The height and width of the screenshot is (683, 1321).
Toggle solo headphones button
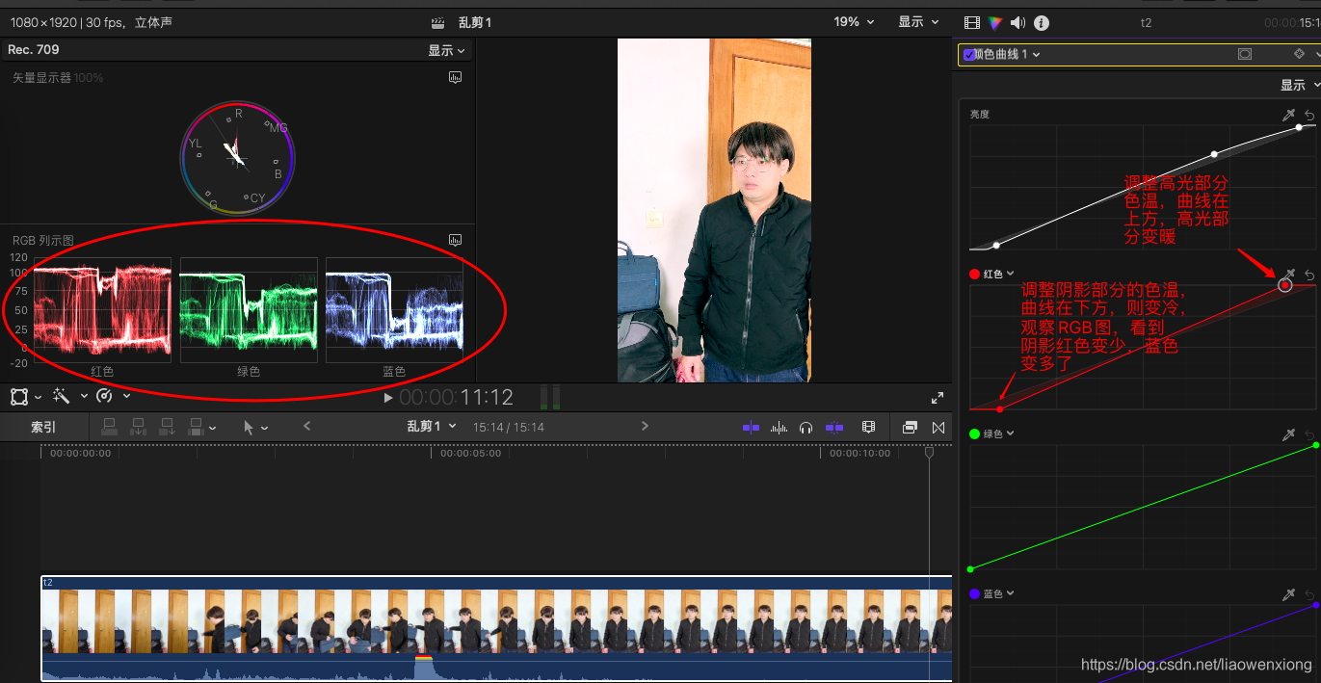tap(806, 427)
